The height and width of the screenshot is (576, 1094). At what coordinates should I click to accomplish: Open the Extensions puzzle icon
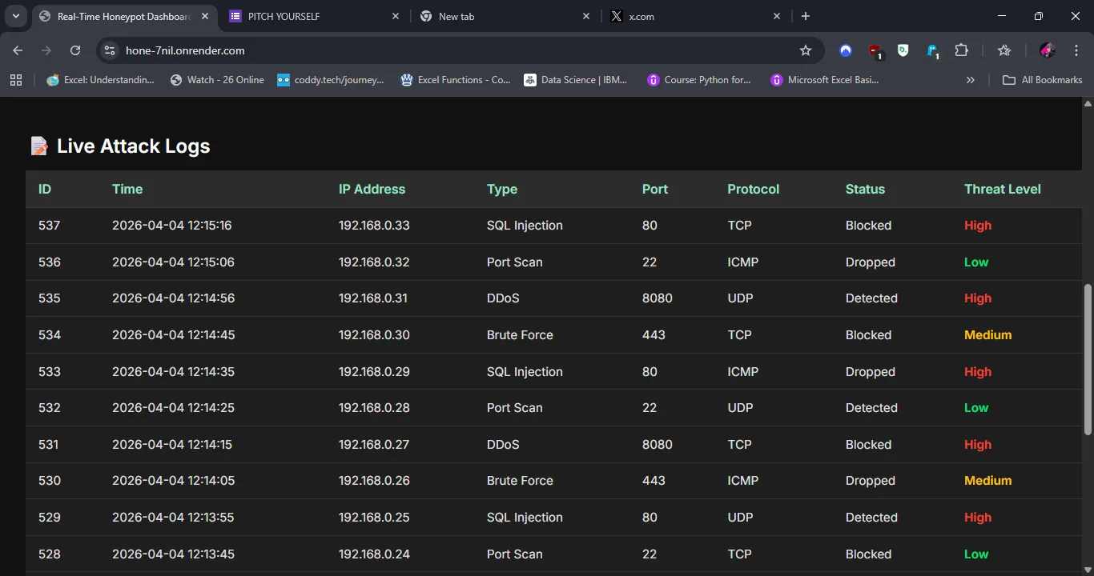tap(962, 50)
